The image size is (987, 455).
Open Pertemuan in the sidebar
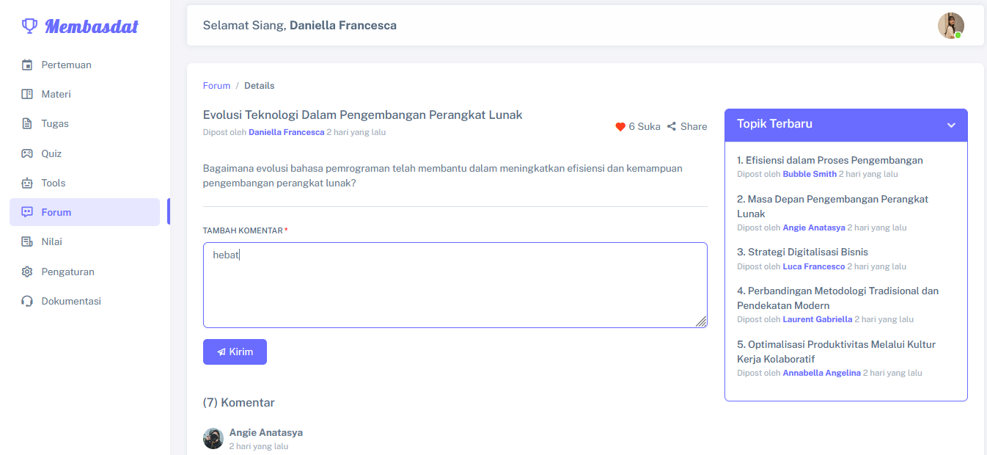coord(84,65)
